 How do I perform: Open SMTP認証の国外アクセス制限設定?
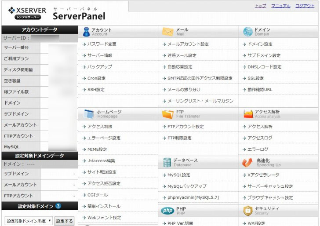[x=200, y=78]
